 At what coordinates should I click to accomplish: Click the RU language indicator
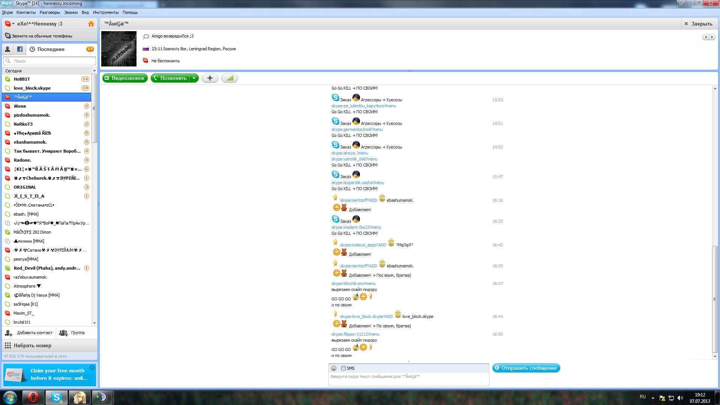(x=642, y=396)
